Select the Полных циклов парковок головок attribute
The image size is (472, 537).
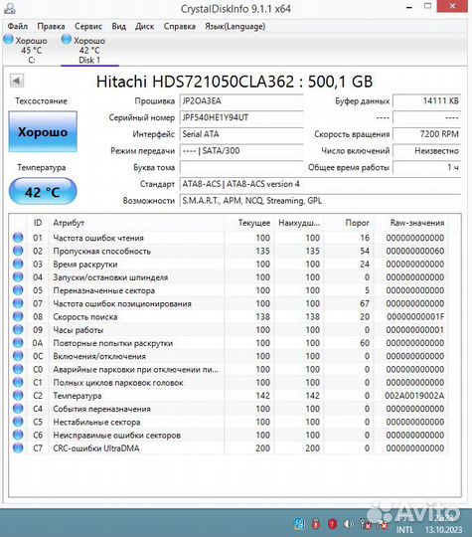point(118,382)
